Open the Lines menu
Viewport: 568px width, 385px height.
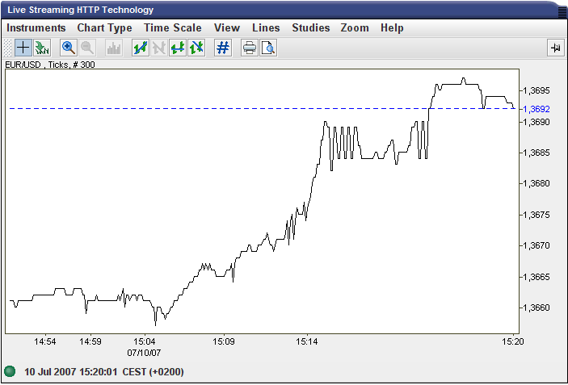(266, 27)
